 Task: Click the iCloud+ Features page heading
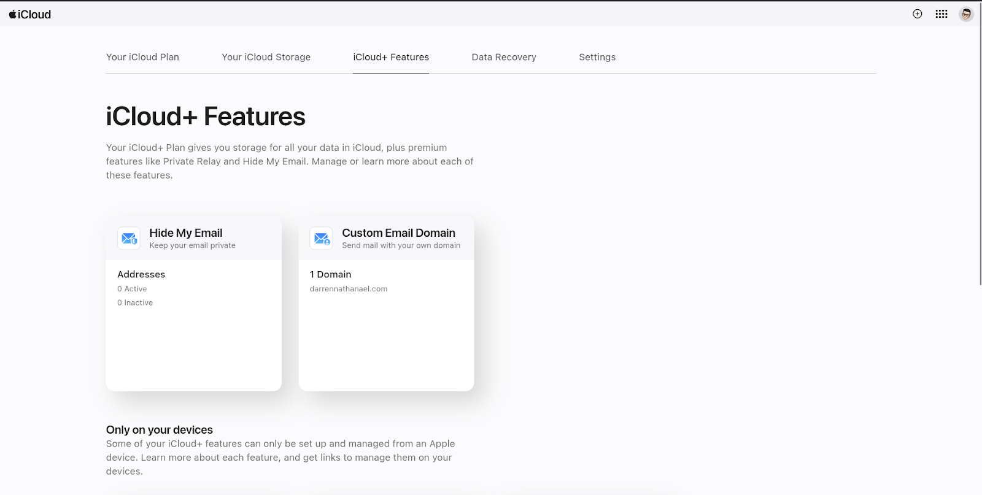click(206, 117)
